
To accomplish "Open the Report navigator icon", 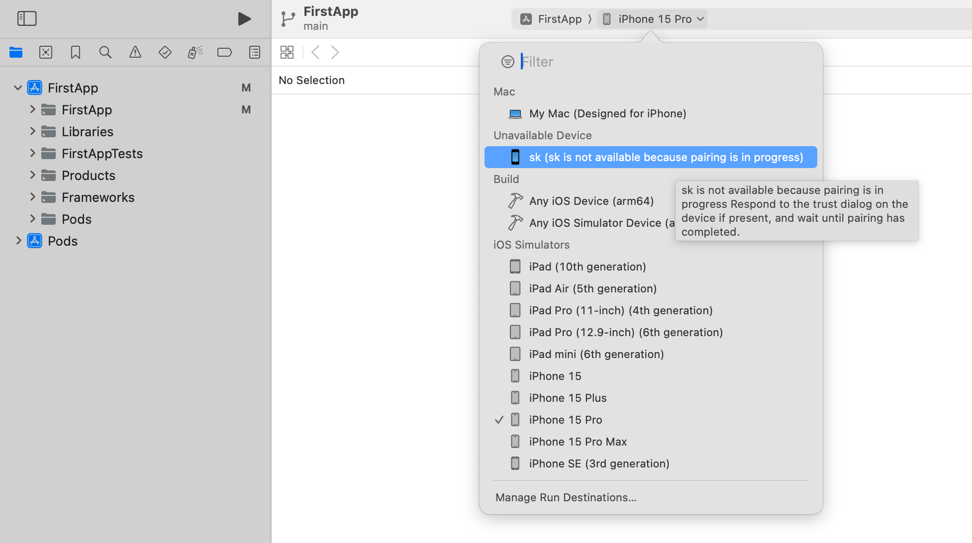I will tap(255, 52).
